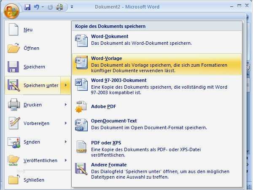Click the Undo arrow icon
Image resolution: width=253 pixels, height=190 pixels.
[36, 7]
